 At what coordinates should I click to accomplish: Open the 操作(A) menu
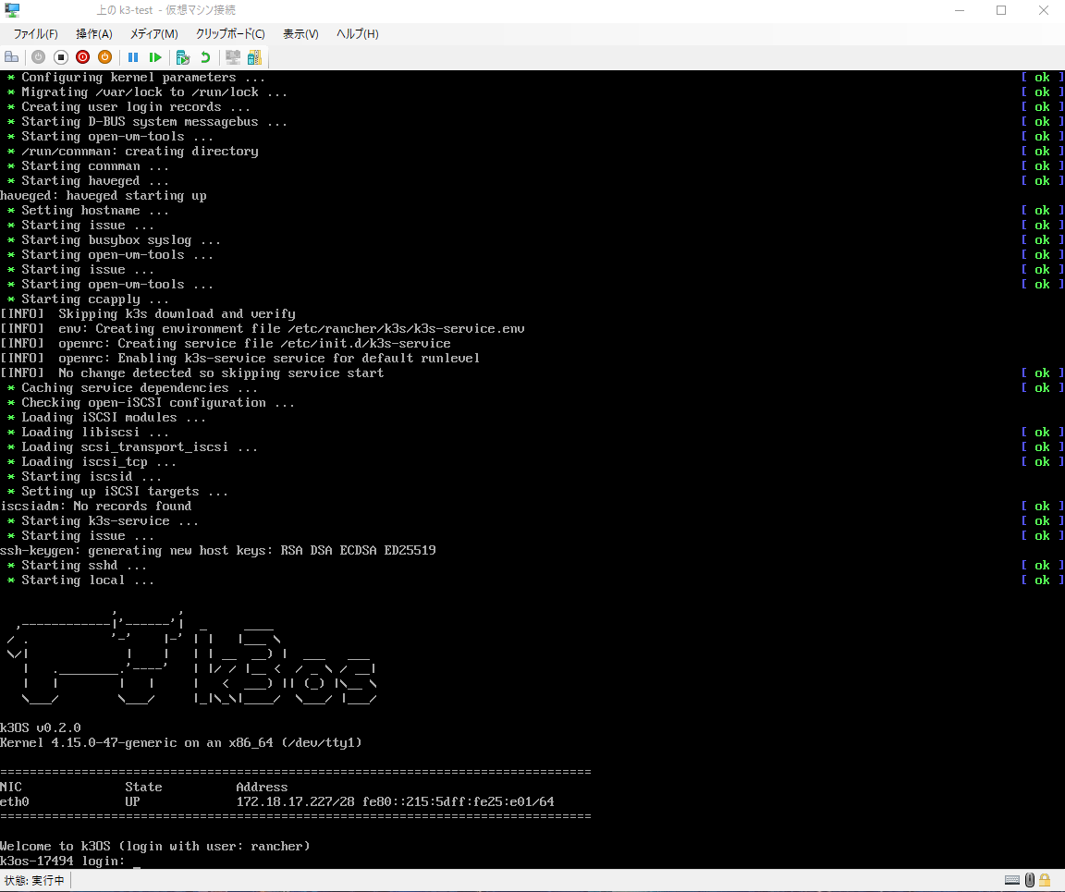point(93,34)
